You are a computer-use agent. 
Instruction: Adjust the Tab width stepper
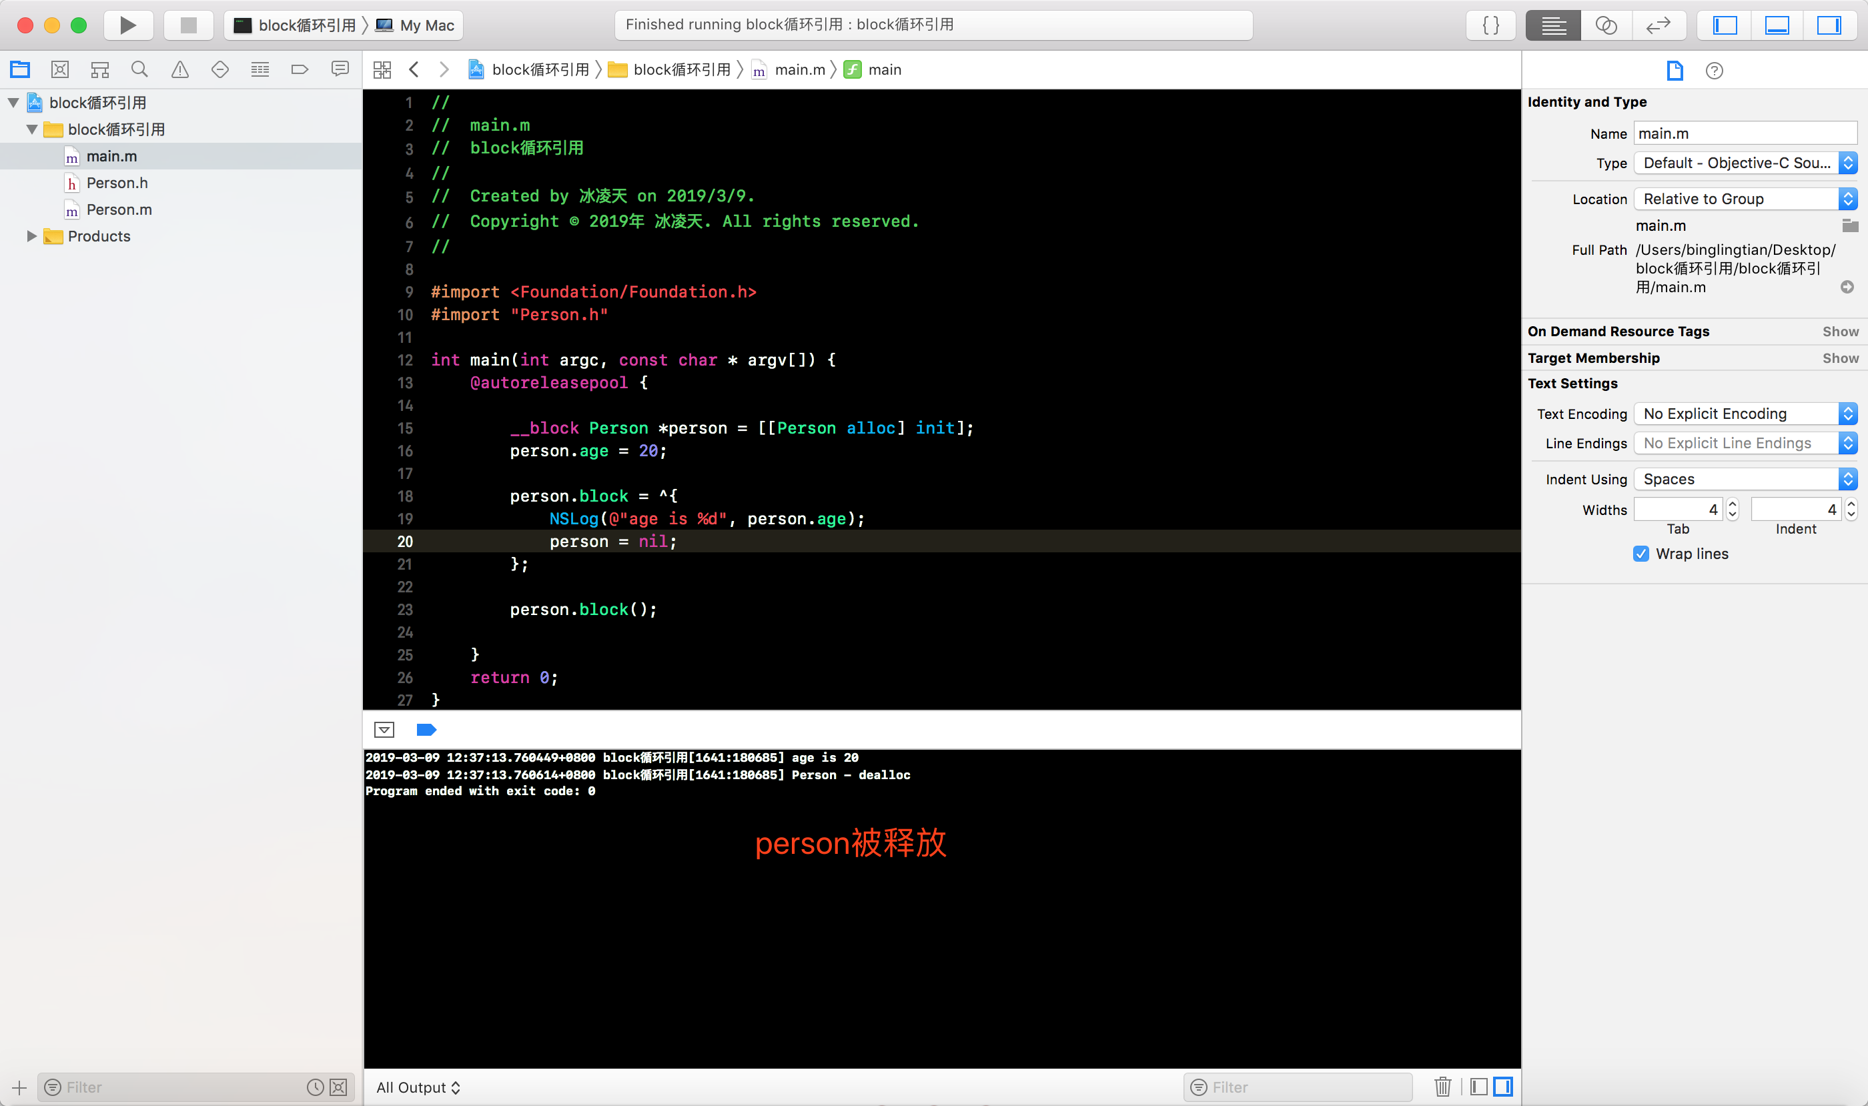(x=1733, y=510)
